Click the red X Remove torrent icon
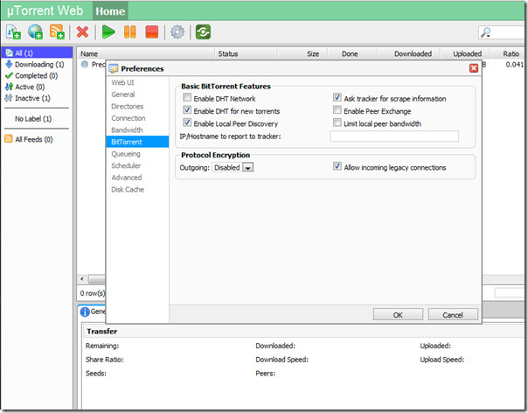Image resolution: width=528 pixels, height=413 pixels. click(x=82, y=32)
